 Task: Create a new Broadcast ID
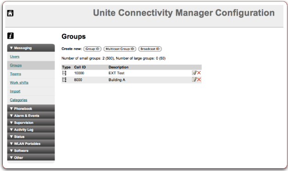150,49
